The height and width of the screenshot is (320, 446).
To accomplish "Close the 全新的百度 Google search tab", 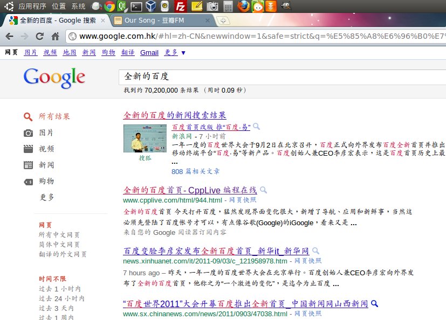I will click(x=103, y=20).
